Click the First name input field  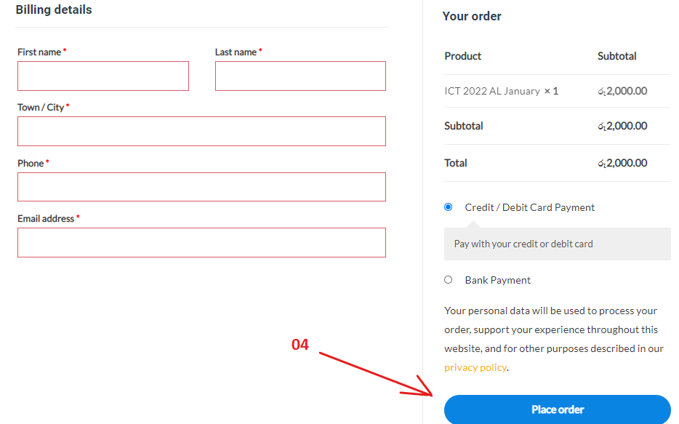coord(103,76)
